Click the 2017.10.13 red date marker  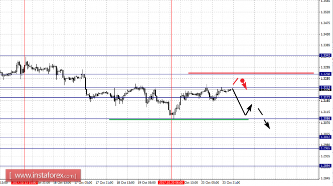[x=24, y=182]
